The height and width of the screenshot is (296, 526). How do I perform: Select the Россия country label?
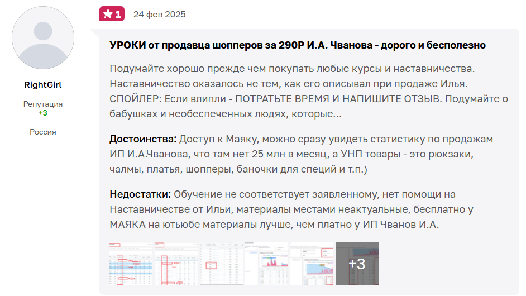(x=43, y=132)
